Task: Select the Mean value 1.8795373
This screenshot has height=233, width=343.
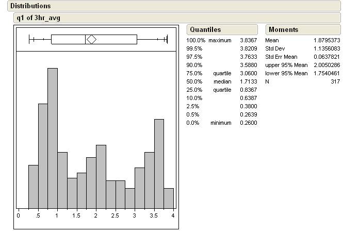Action: point(326,40)
